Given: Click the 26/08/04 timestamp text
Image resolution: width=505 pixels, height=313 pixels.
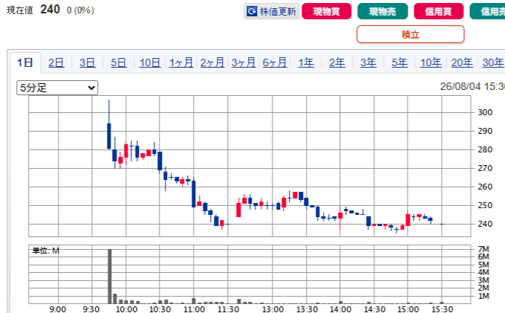Looking at the screenshot, I should pyautogui.click(x=472, y=86).
